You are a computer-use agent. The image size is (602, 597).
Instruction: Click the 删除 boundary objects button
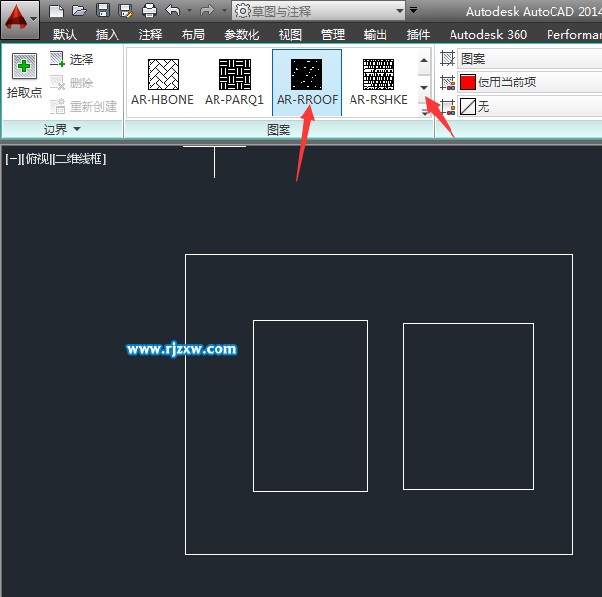click(x=72, y=83)
